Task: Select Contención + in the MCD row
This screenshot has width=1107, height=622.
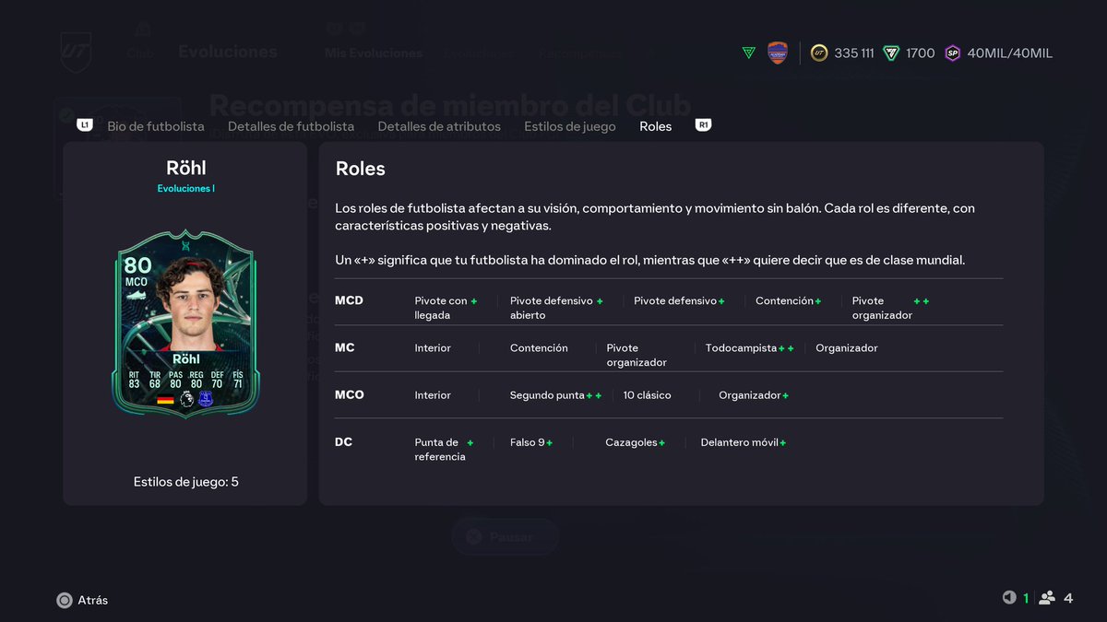Action: (788, 300)
